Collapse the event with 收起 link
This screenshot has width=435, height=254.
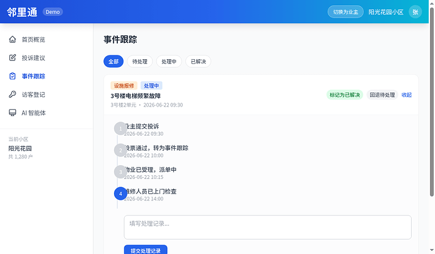coord(407,95)
